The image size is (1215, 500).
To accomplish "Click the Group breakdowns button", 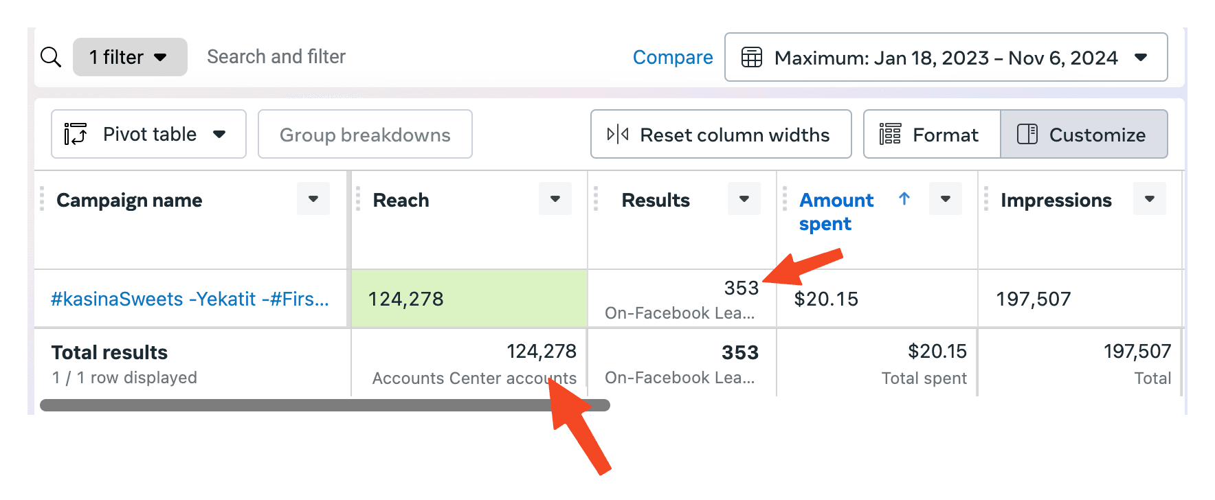I will click(x=365, y=135).
